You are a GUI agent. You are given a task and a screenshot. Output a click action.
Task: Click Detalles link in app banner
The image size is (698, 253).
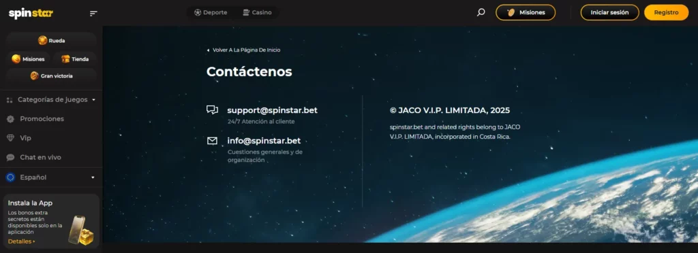(x=21, y=241)
